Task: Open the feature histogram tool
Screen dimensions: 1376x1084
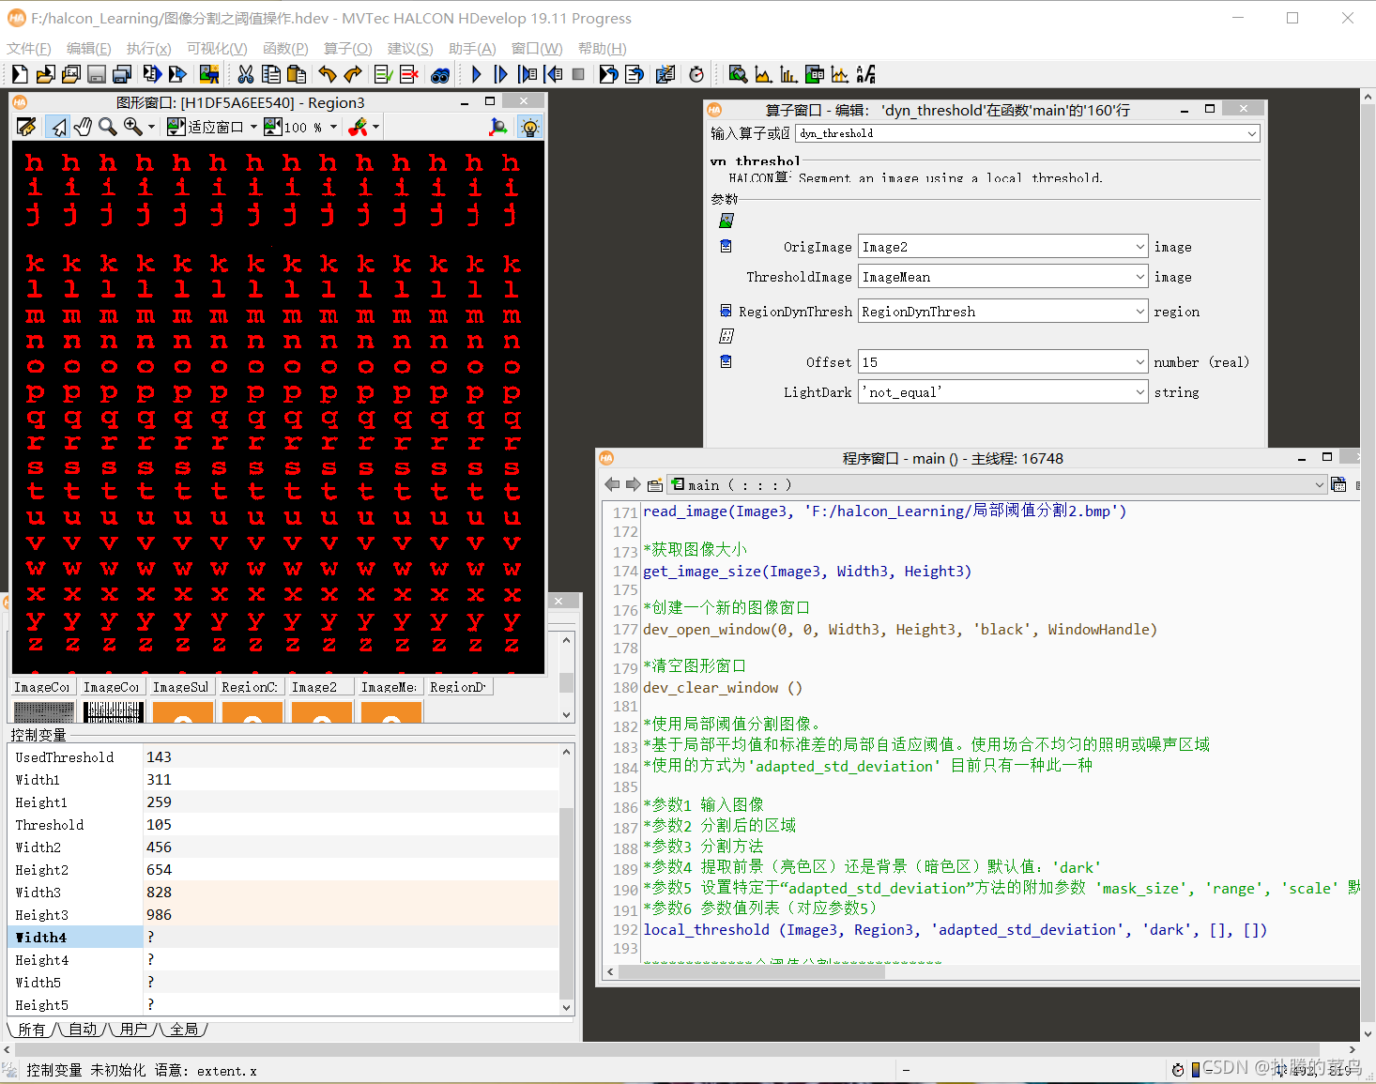Action: [x=789, y=74]
